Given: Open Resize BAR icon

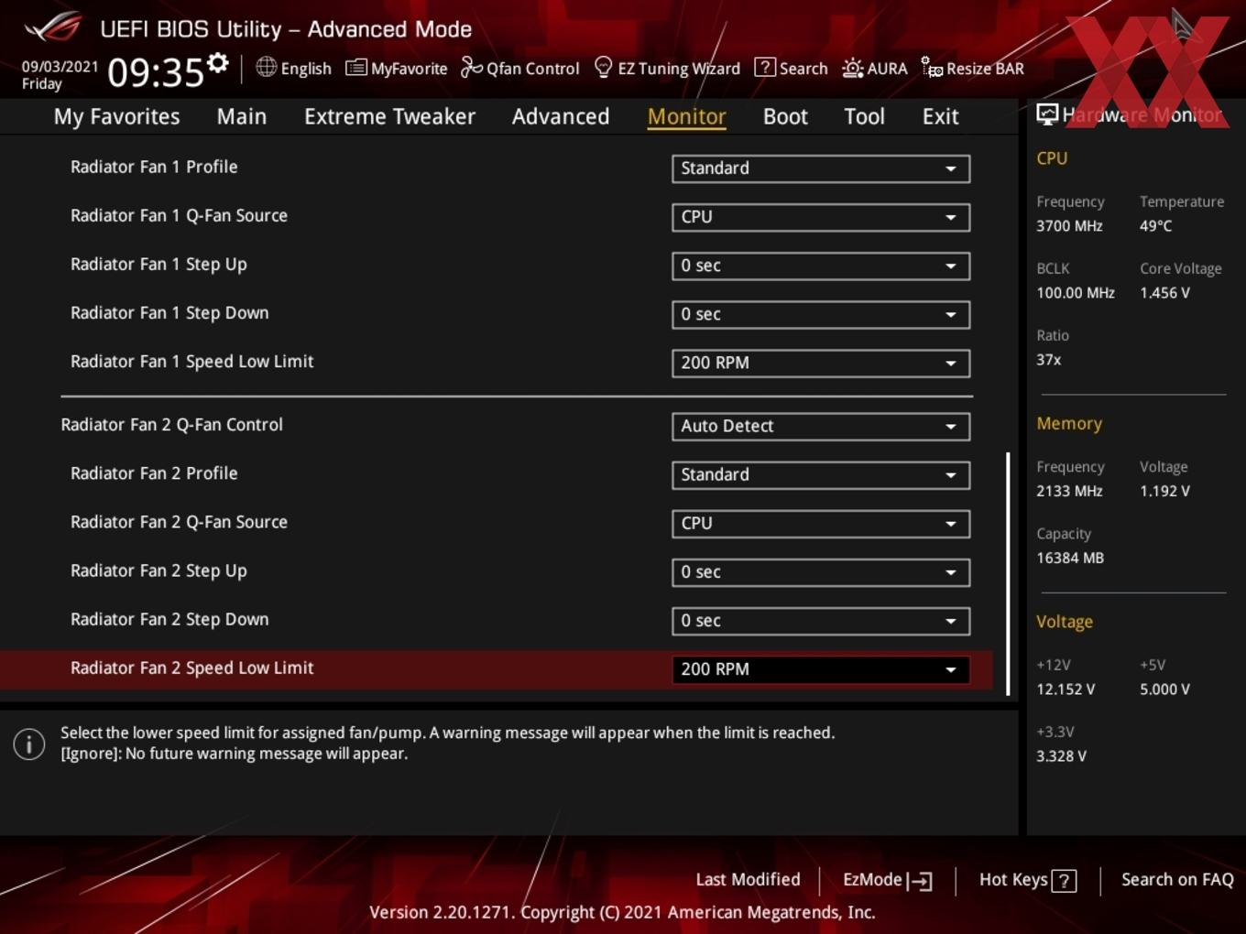Looking at the screenshot, I should (x=932, y=67).
